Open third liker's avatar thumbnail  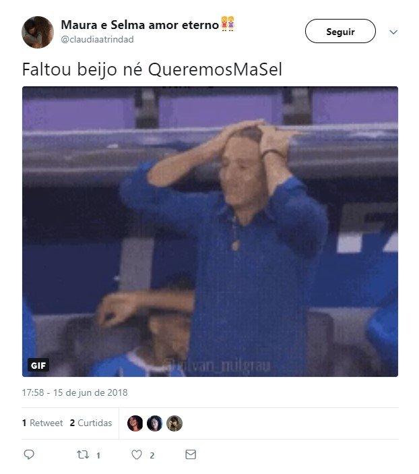[174, 423]
